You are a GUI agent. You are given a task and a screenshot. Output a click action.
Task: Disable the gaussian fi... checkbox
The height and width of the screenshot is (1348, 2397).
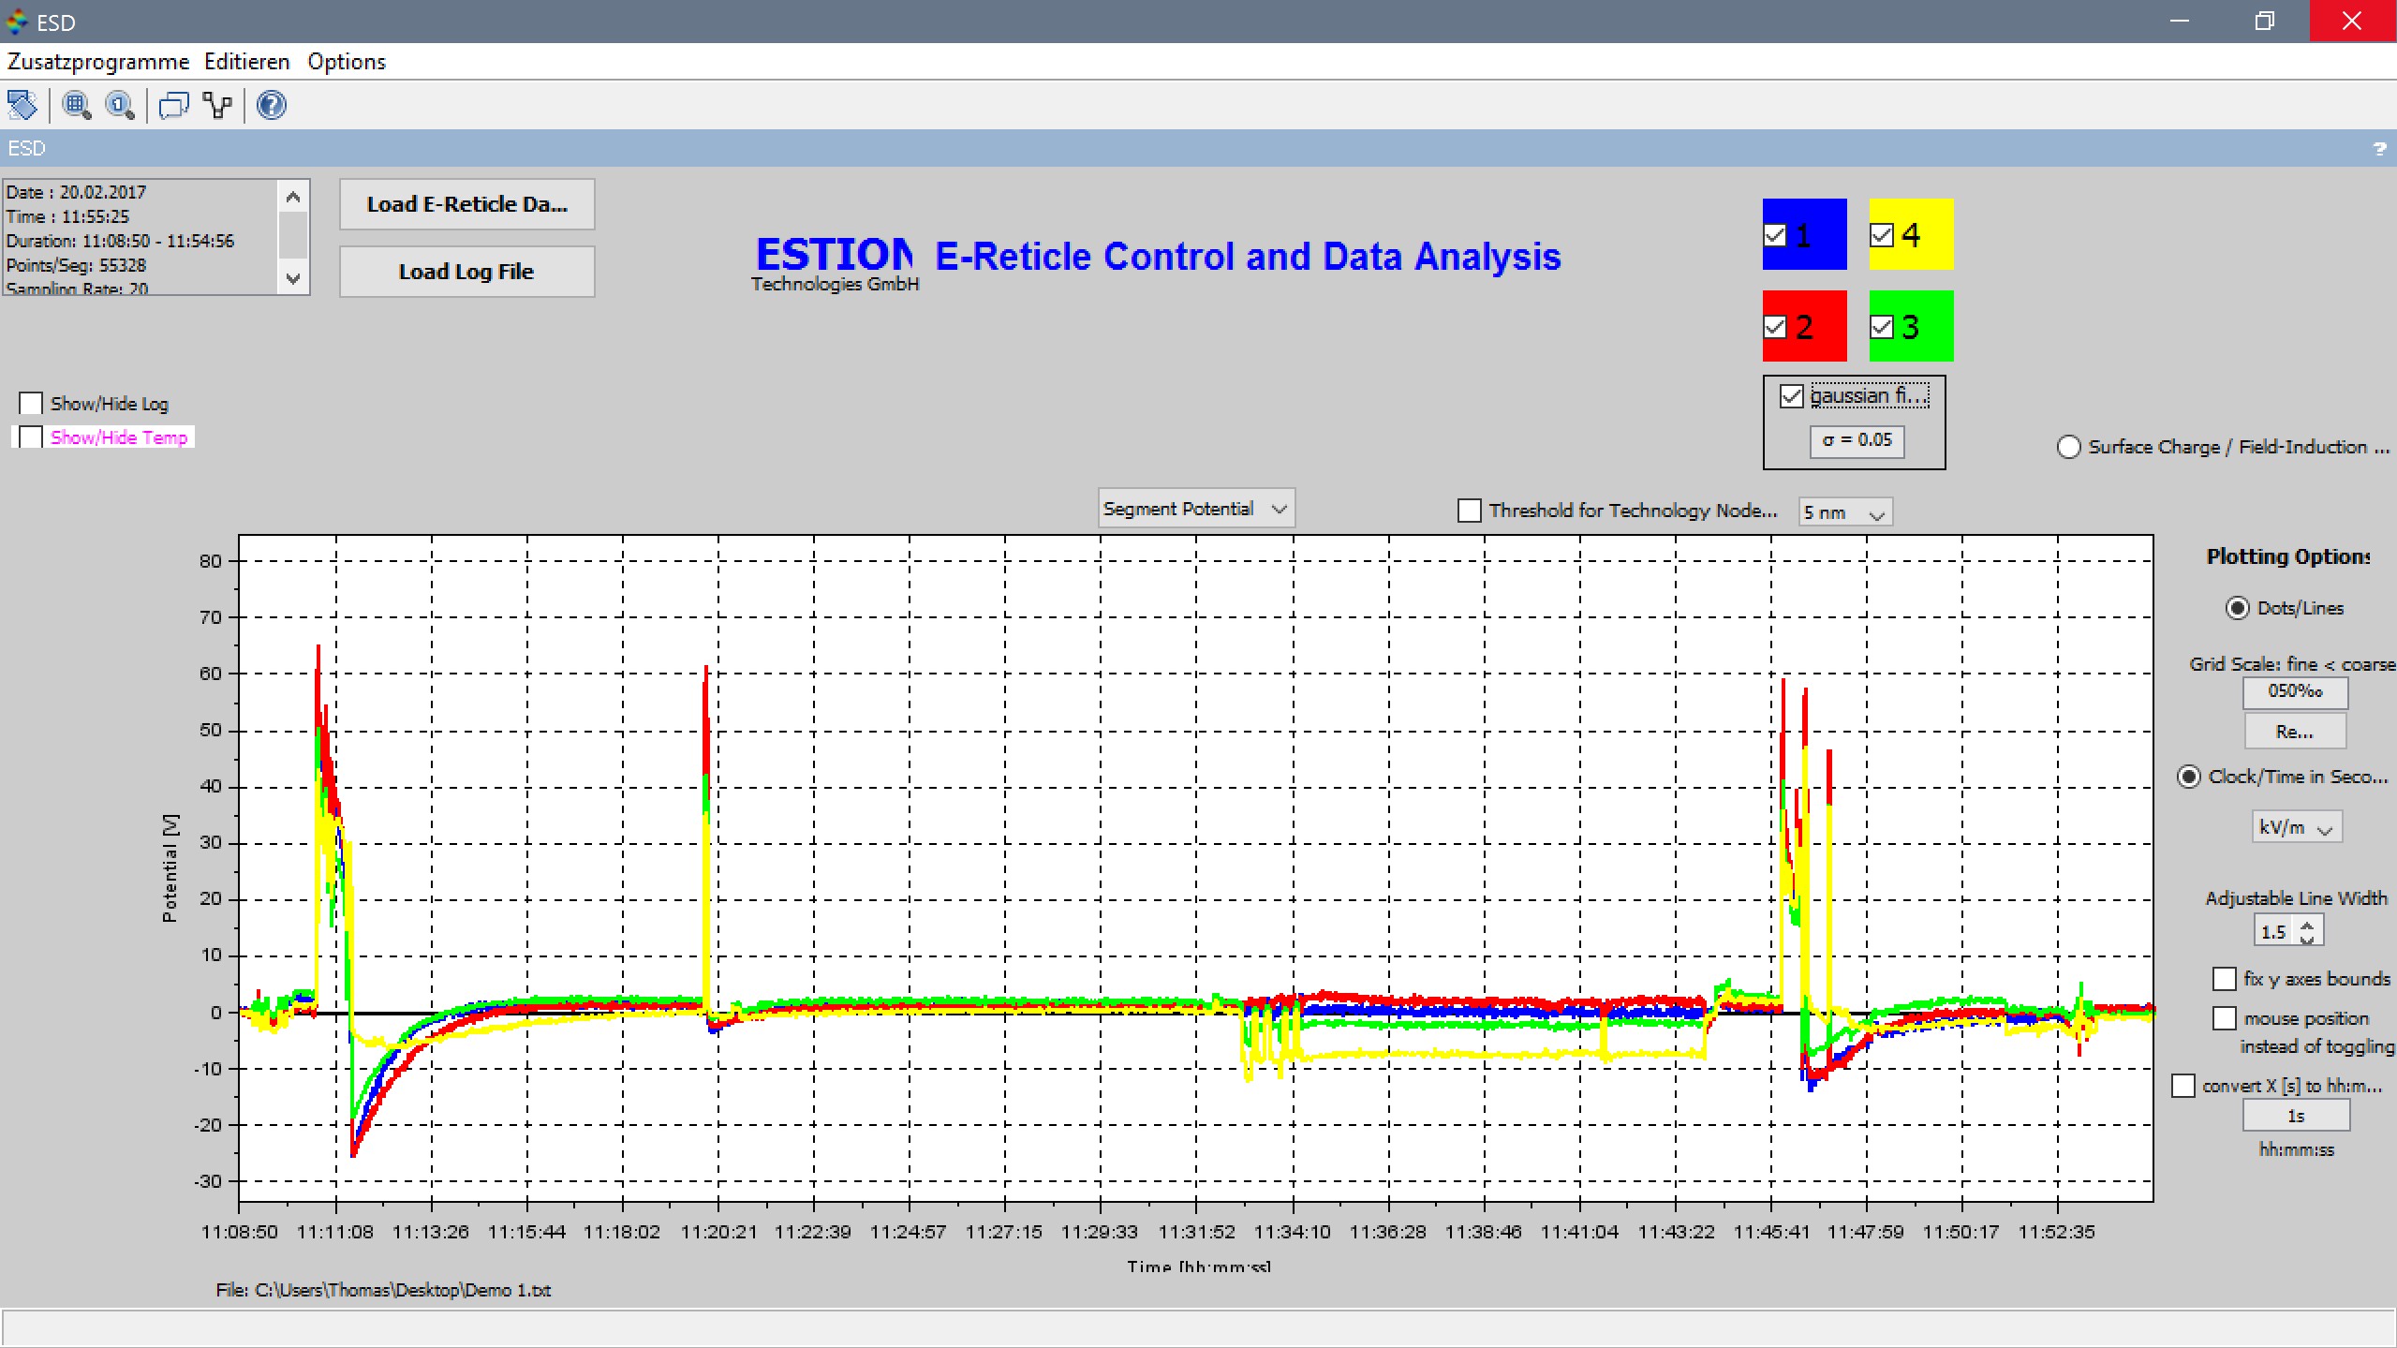tap(1791, 396)
